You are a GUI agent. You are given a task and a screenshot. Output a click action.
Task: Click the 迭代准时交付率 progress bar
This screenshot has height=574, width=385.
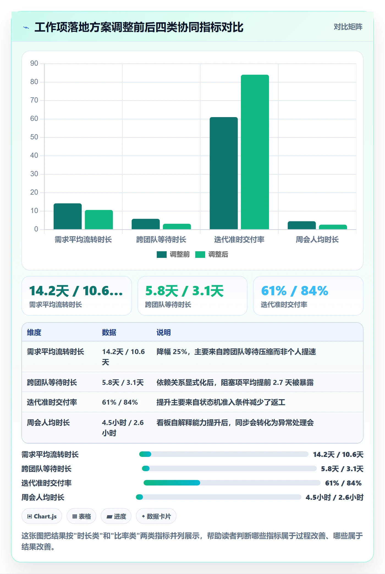click(232, 483)
